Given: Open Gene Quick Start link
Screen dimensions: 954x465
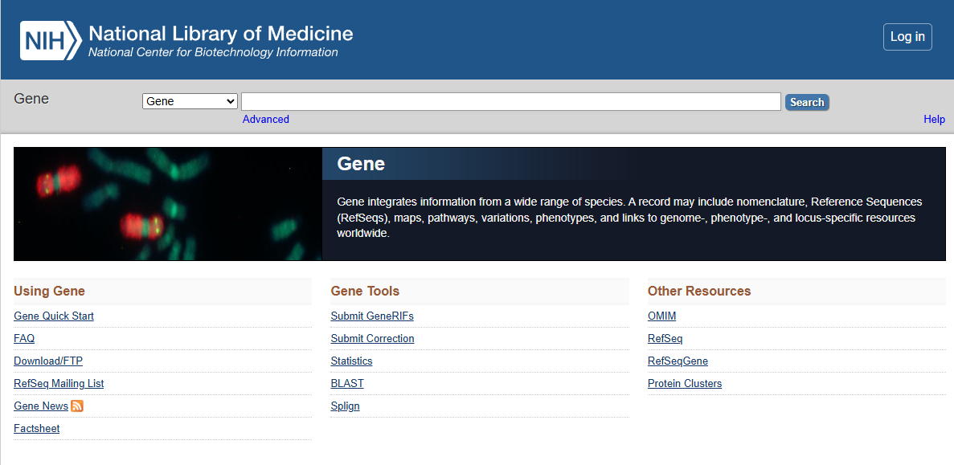Looking at the screenshot, I should coord(54,316).
